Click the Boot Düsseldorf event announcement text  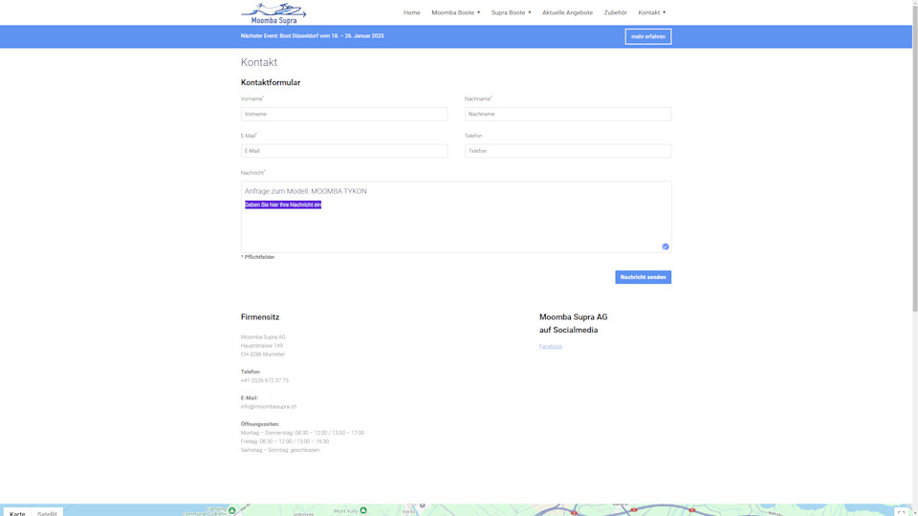pyautogui.click(x=312, y=35)
